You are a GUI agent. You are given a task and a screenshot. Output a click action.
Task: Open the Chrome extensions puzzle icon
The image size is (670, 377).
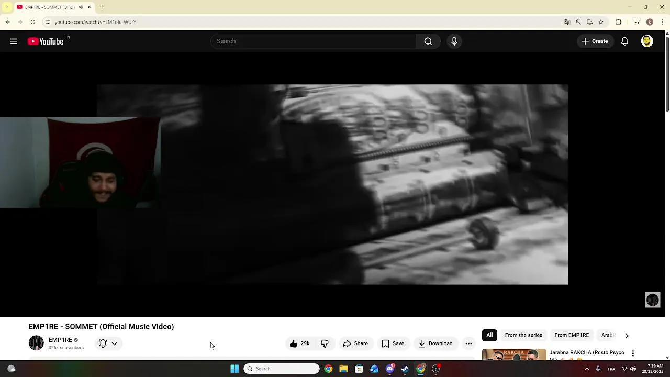(x=618, y=22)
